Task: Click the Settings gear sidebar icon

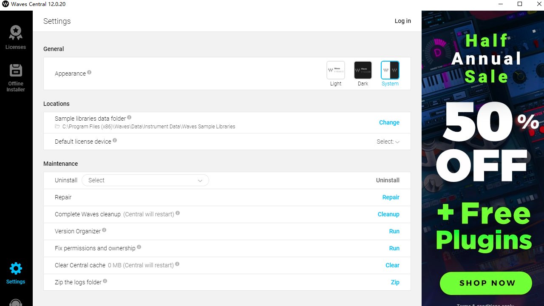Action: tap(16, 273)
